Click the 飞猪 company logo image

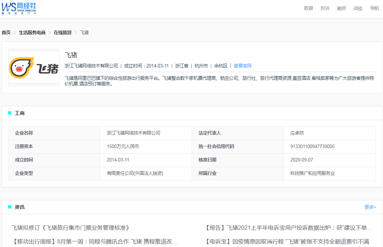(34, 67)
